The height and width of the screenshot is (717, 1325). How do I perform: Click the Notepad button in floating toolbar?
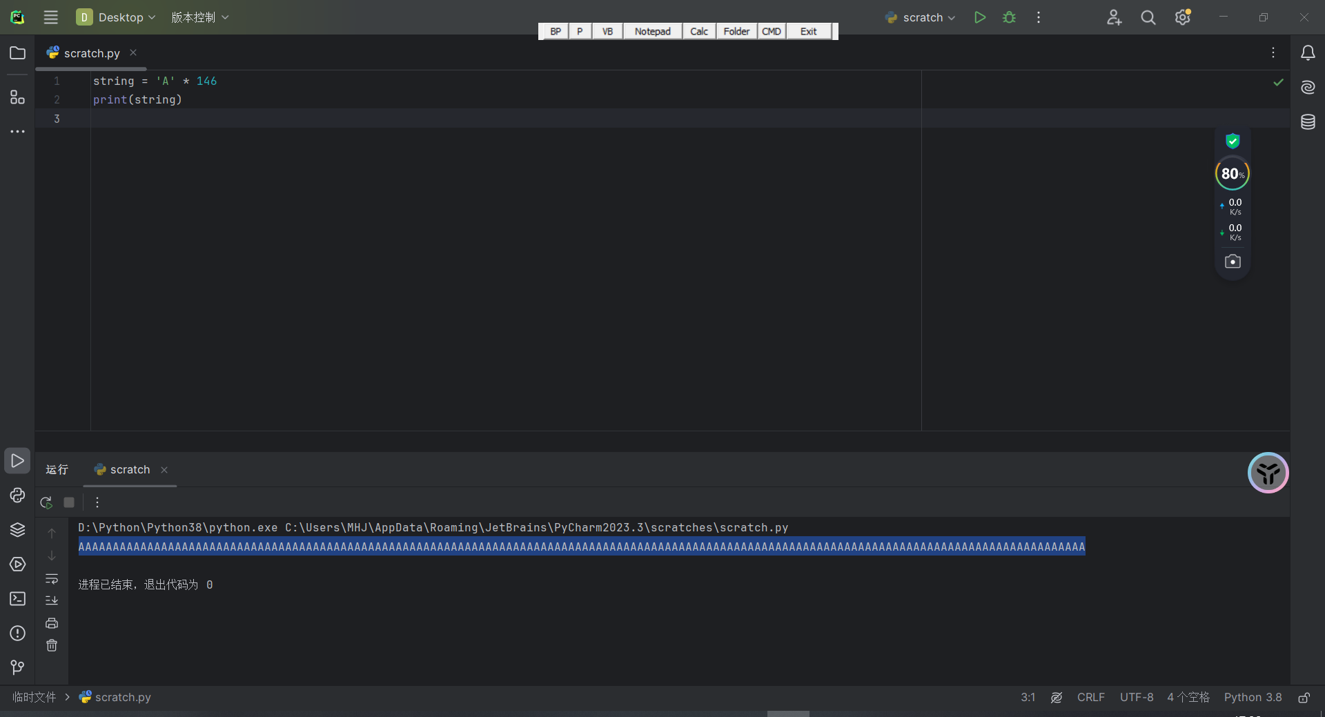(x=652, y=31)
